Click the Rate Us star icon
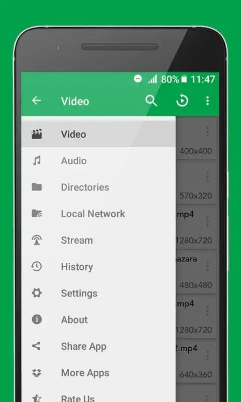 coord(37,398)
